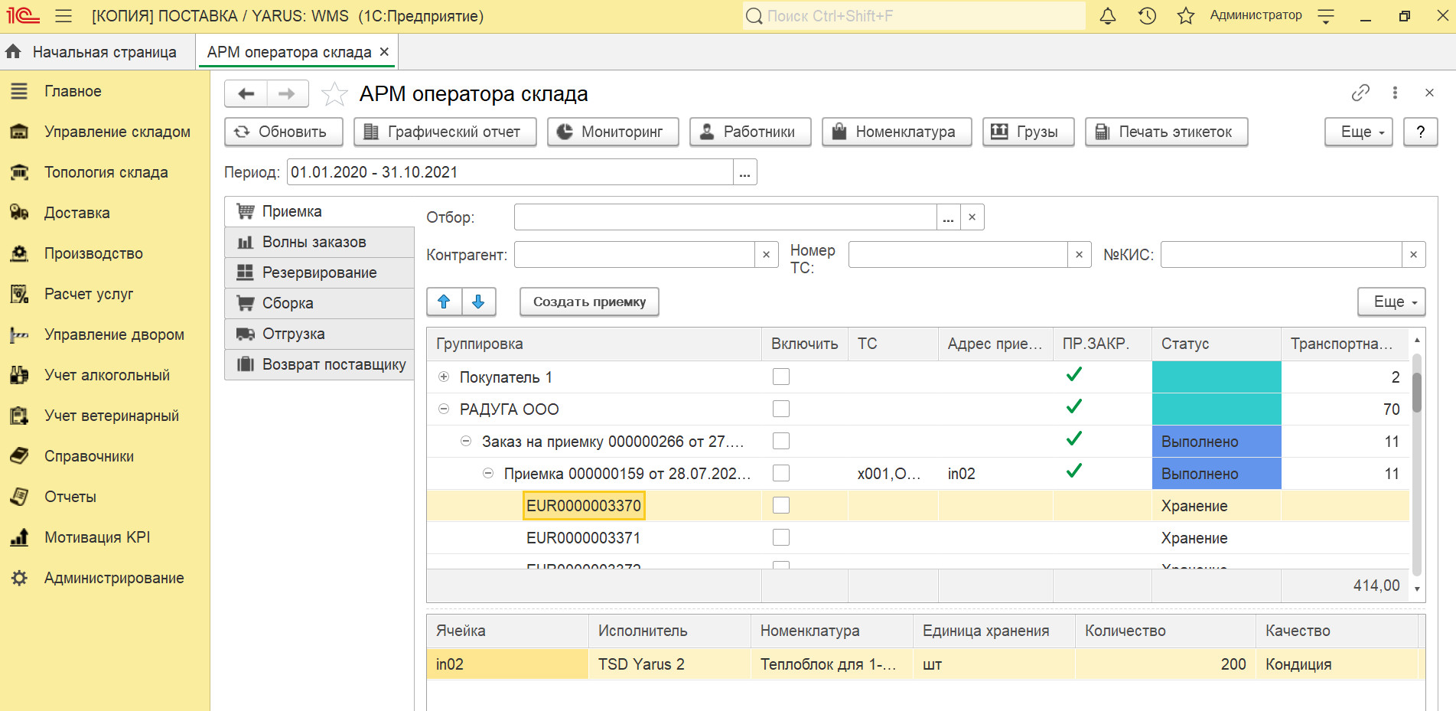Collapse the РАДУГА ООО group
The width and height of the screenshot is (1456, 711).
444,409
